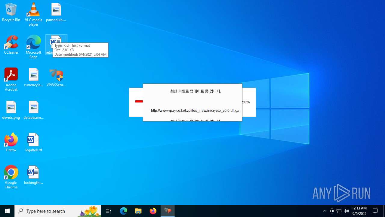385x217 pixels.
Task: Open the network status tray icon
Action: [x=339, y=211]
